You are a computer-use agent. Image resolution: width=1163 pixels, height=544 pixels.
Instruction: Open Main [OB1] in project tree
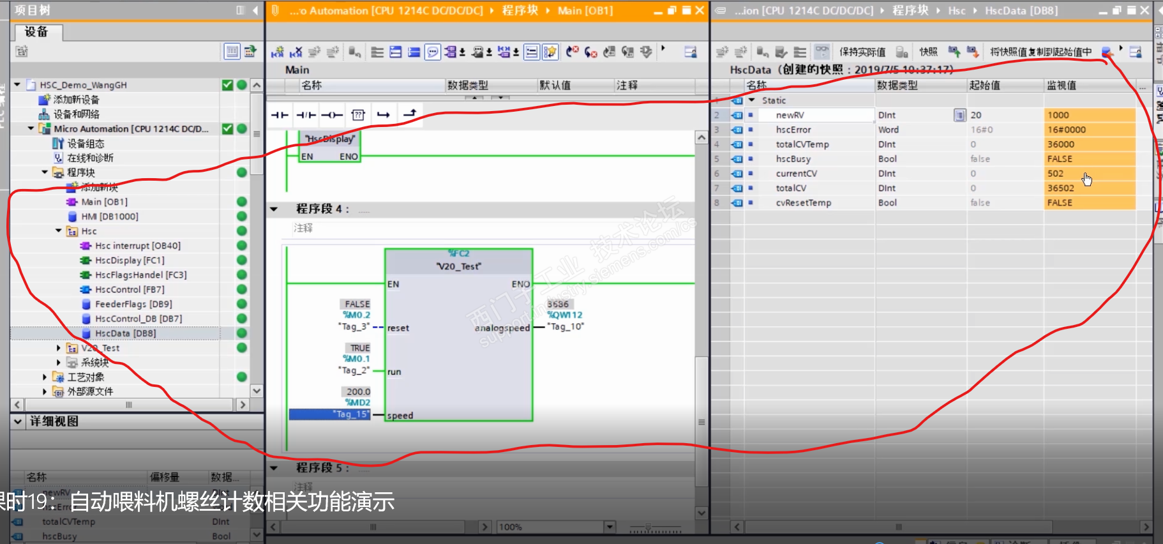(x=104, y=202)
